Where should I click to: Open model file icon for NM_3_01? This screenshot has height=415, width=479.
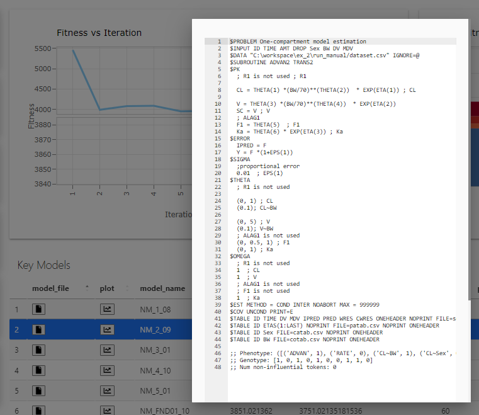[38, 350]
